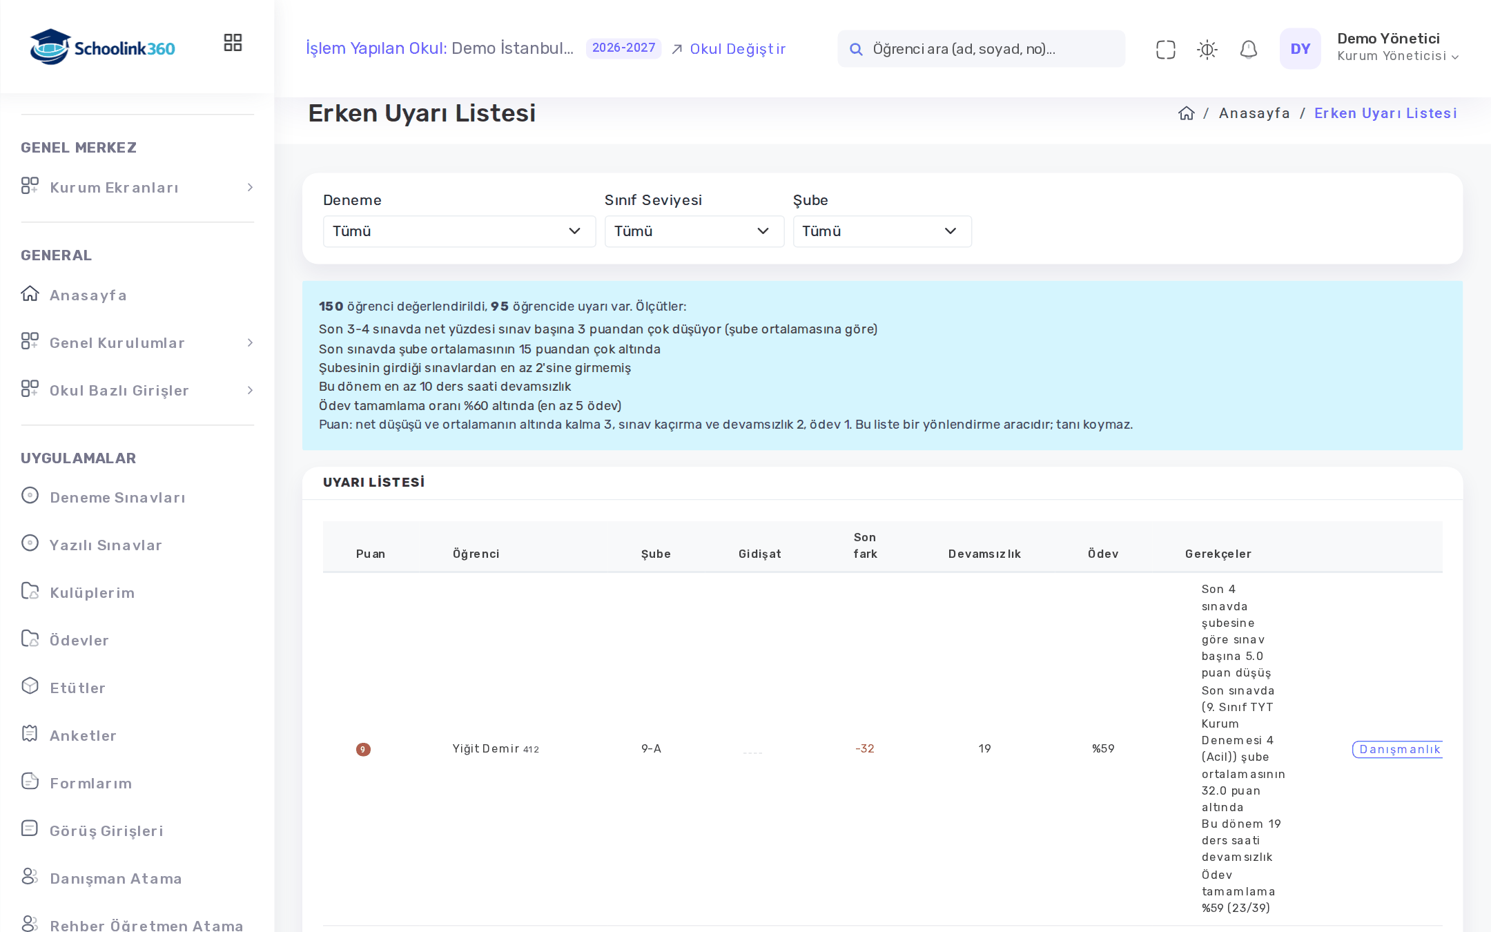Click the home icon in breadcrumb
1491x932 pixels.
[1187, 113]
